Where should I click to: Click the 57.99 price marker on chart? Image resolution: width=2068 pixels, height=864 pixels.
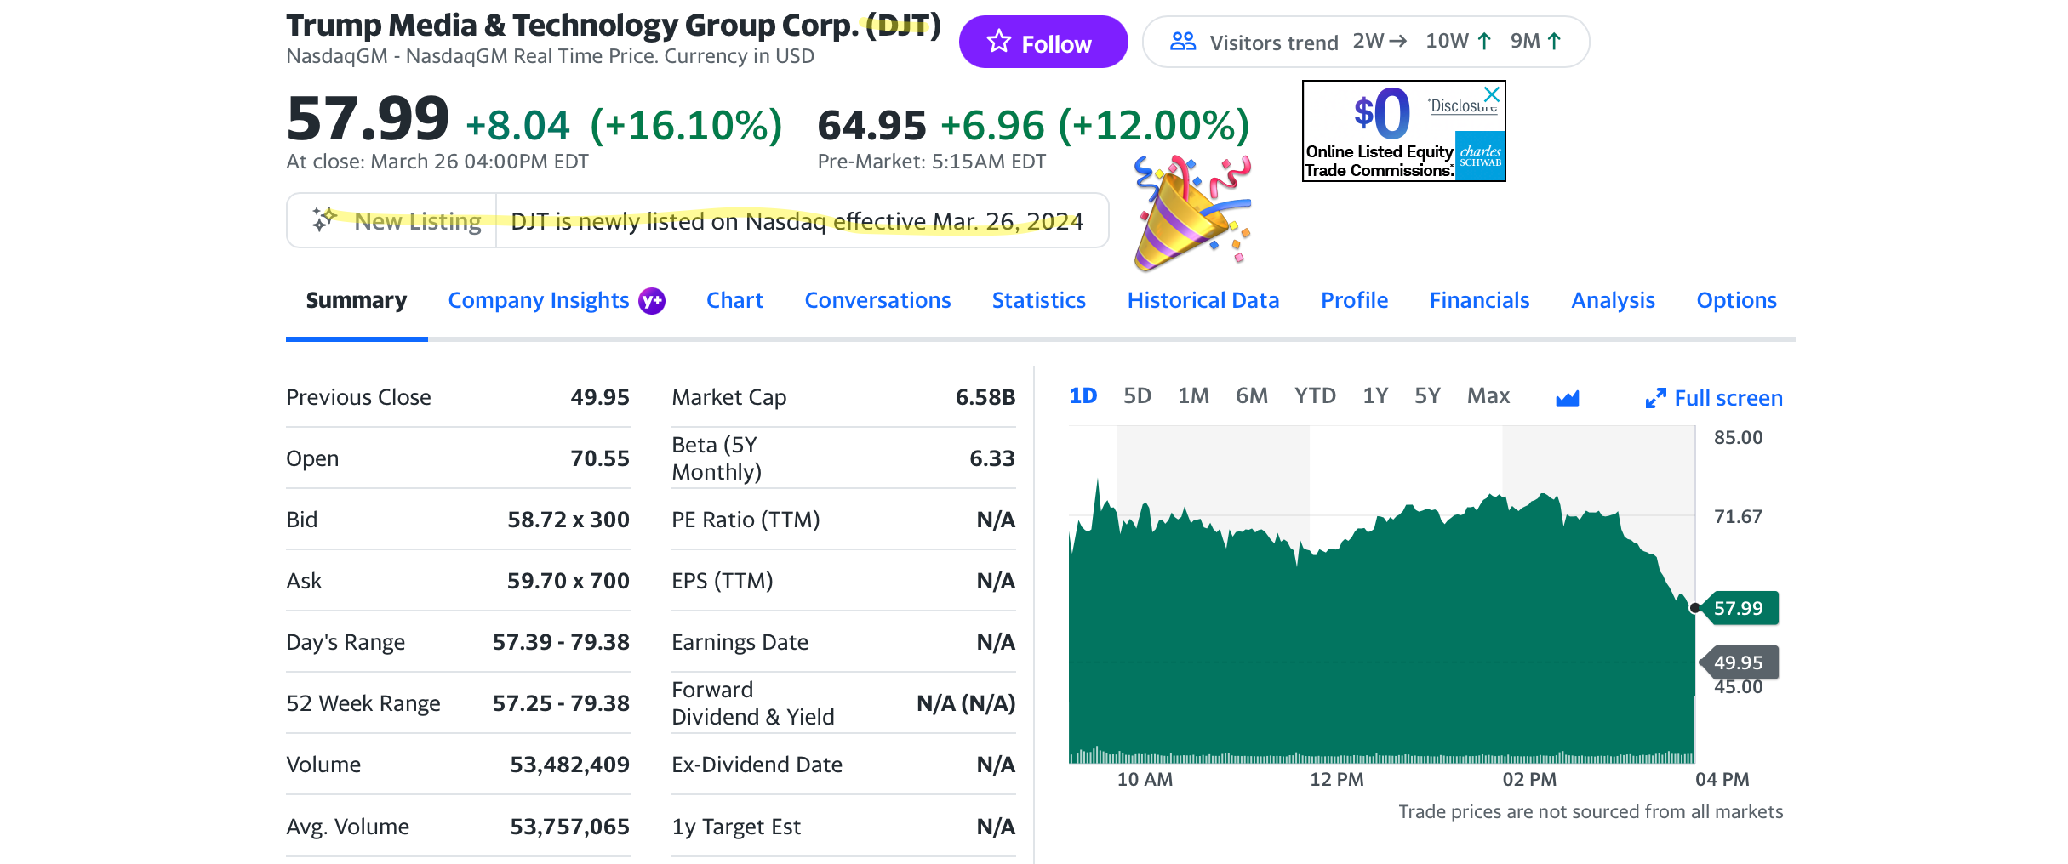(x=1738, y=608)
